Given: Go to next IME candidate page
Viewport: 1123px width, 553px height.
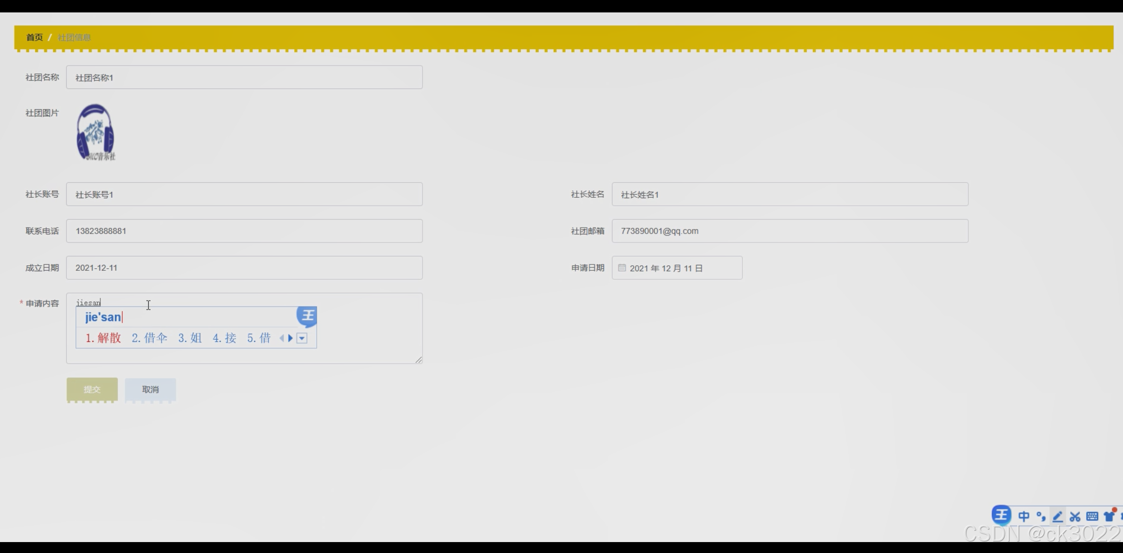Looking at the screenshot, I should 291,338.
